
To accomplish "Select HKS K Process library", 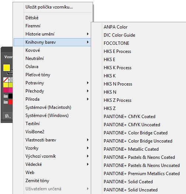I will coord(139,68).
